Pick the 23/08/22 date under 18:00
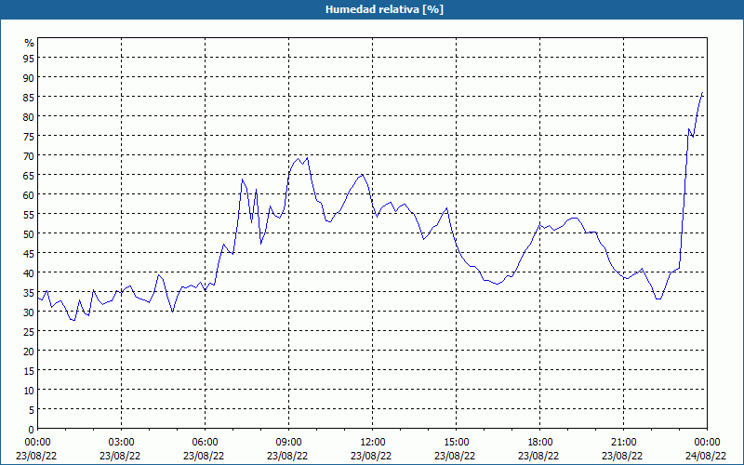744x465 pixels. pyautogui.click(x=538, y=456)
